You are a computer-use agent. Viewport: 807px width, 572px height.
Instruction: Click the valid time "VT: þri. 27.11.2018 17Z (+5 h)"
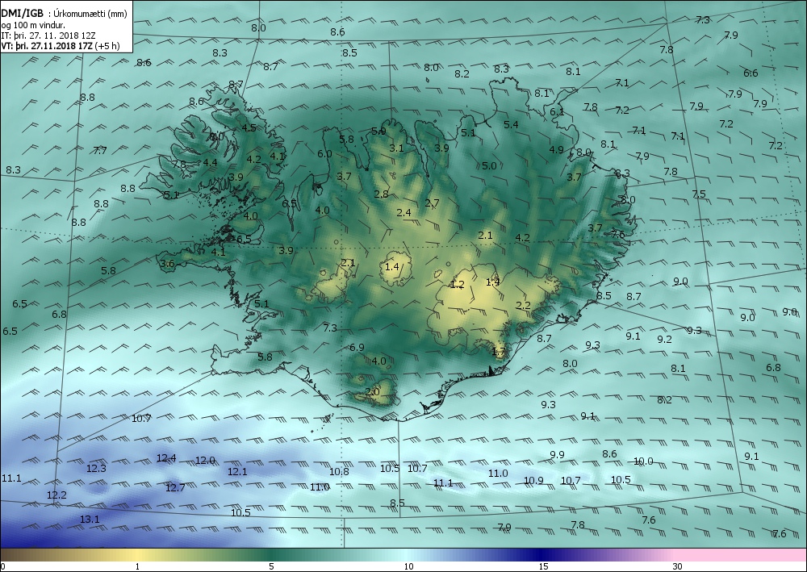point(61,46)
